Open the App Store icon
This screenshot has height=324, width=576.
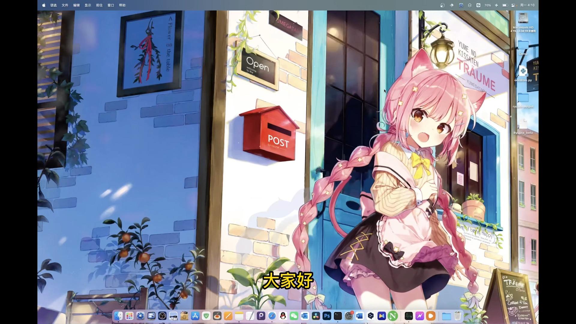coord(195,316)
